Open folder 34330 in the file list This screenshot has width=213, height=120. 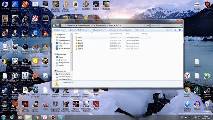(80, 38)
